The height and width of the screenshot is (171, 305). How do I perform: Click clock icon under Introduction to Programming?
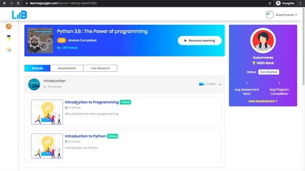click(66, 108)
